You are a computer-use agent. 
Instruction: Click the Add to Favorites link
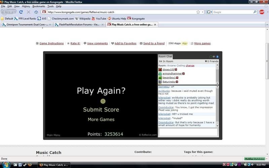[125, 43]
